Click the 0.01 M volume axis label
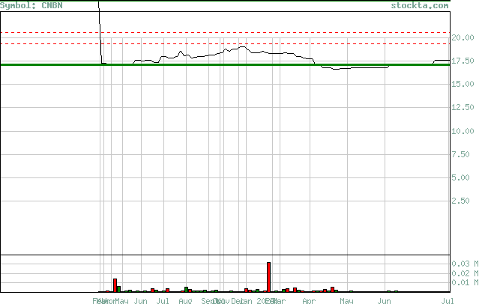Viewport: 491px width, 304px height. 465,283
